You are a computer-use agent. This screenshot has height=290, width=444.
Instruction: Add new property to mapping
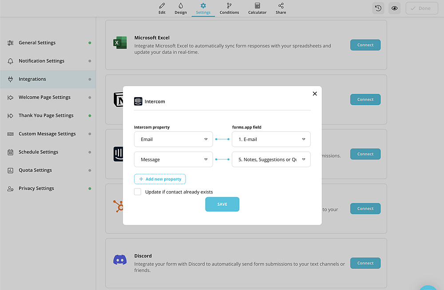click(160, 179)
